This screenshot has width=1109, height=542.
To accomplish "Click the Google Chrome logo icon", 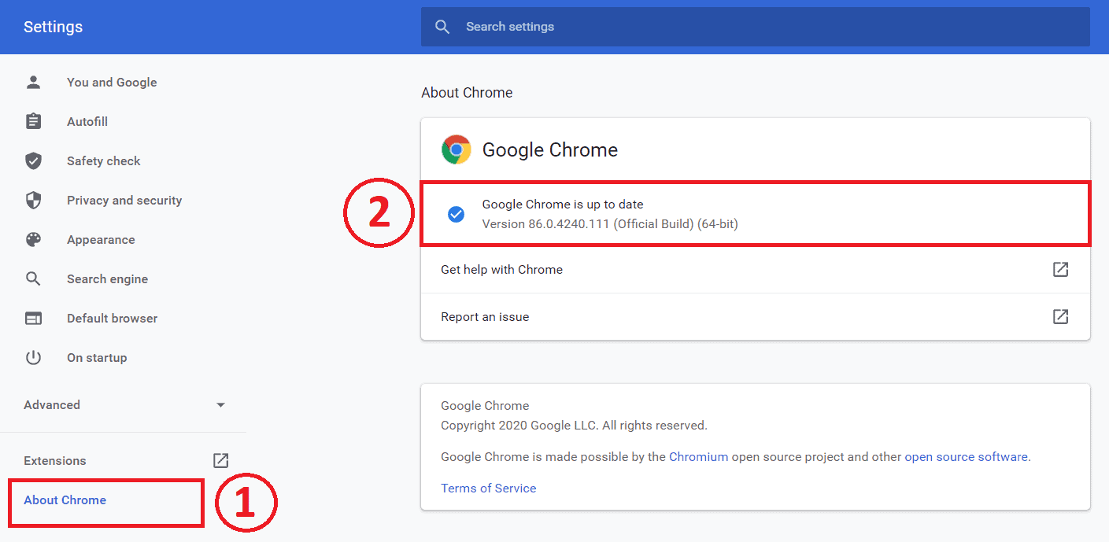I will 456,149.
